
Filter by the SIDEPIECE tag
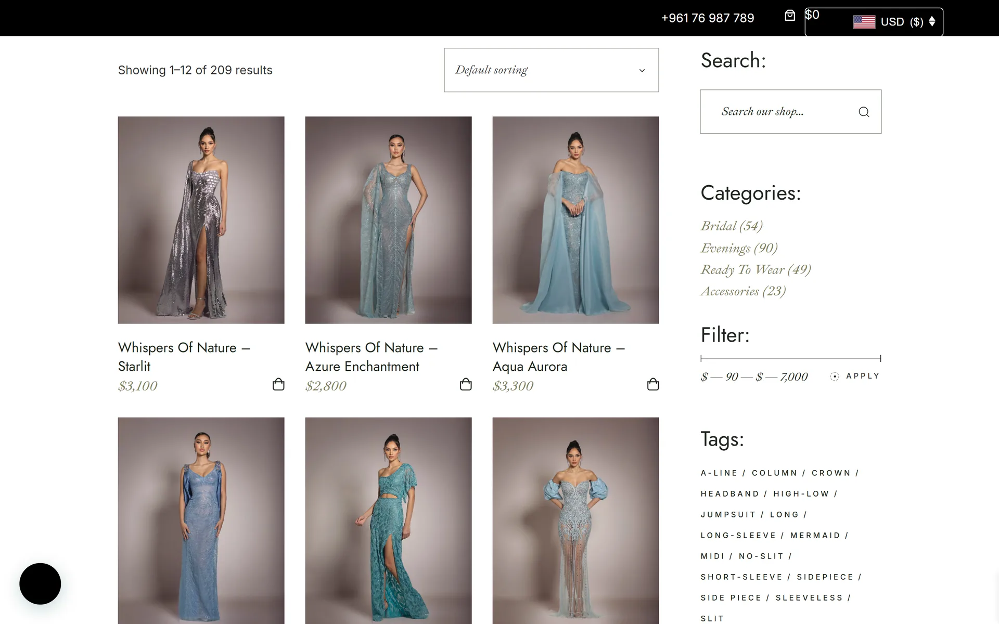[825, 577]
